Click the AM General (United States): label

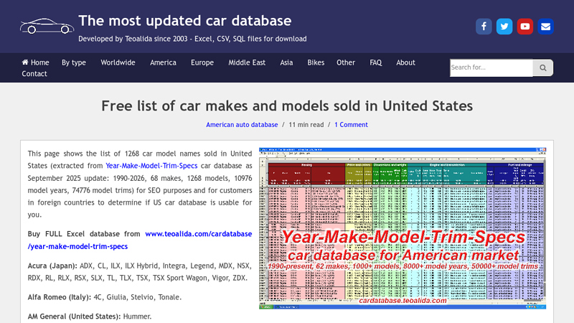click(75, 317)
